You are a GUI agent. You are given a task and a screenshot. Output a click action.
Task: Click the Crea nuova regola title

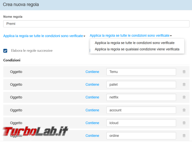point(21,4)
